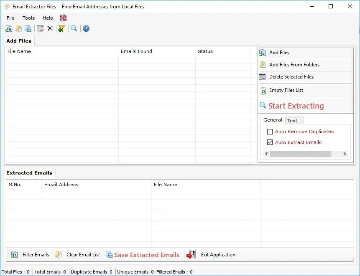Click the Empty Files List button
This screenshot has height=276, width=360.
(x=305, y=90)
